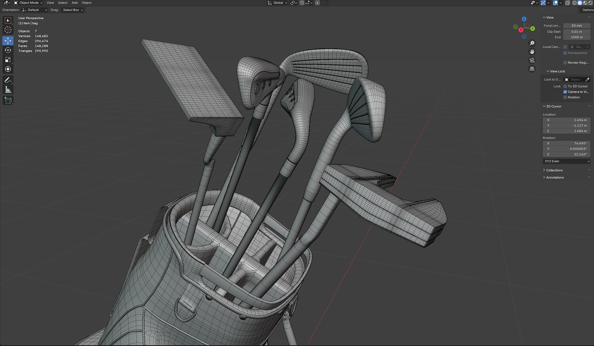594x346 pixels.
Task: Open the editor type menu icon
Action: click(6, 3)
